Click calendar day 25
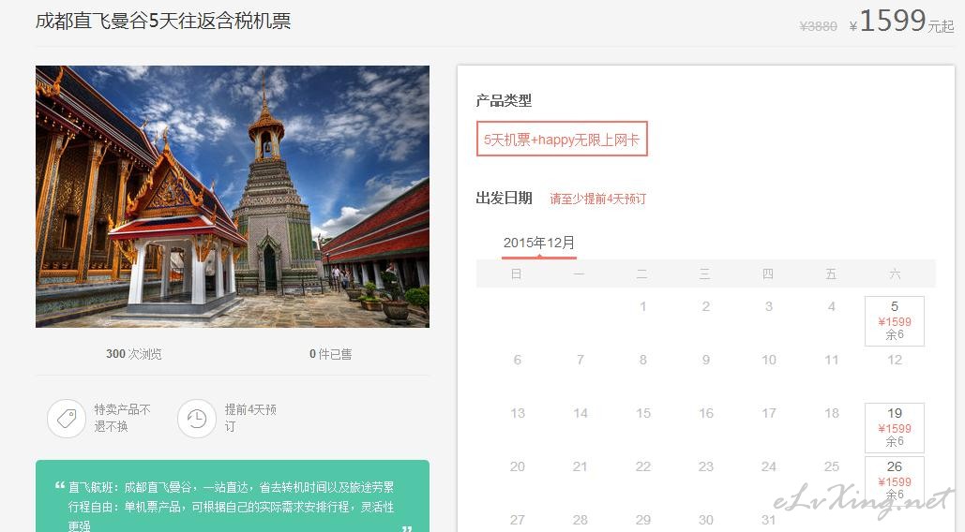 [x=832, y=466]
